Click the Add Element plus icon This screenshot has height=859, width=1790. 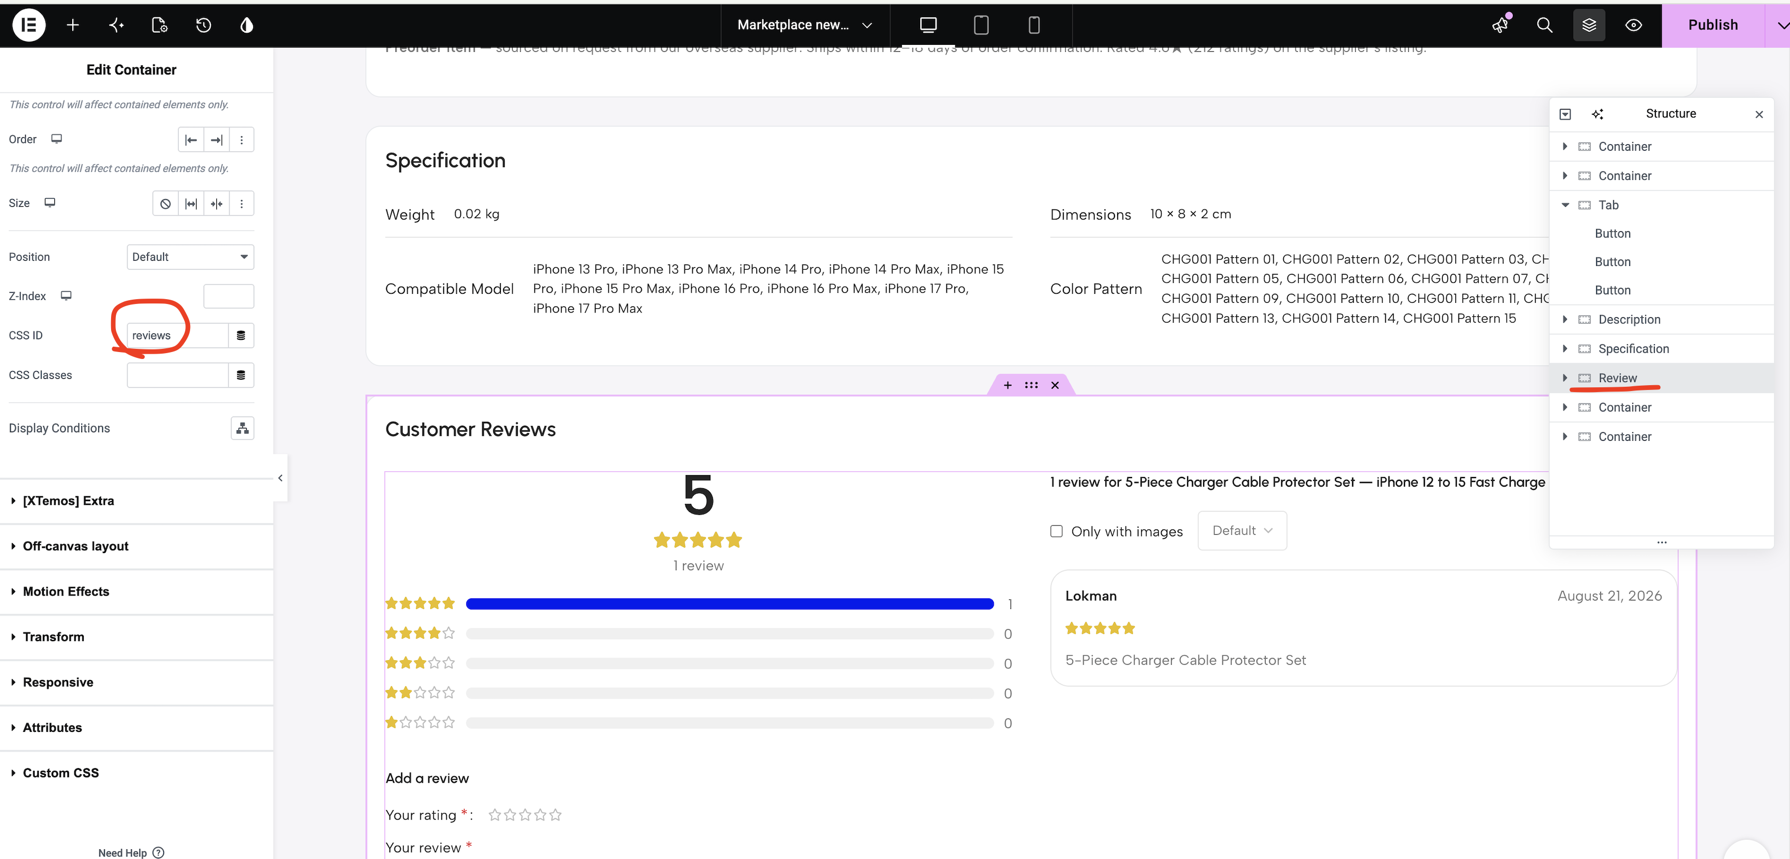pos(72,25)
